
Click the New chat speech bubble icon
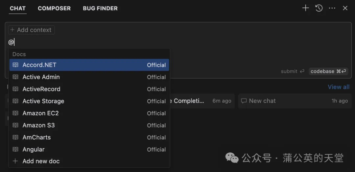[244, 101]
